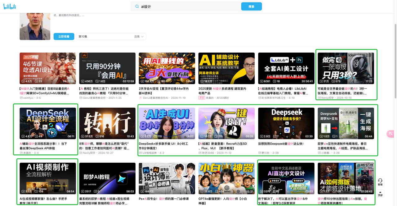Open title 最系统的即梦AI教程
The image size is (397, 206).
point(105,201)
